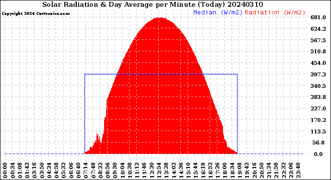Click the 0.0 y-axis value
The width and height of the screenshot is (331, 180).
[318, 154]
